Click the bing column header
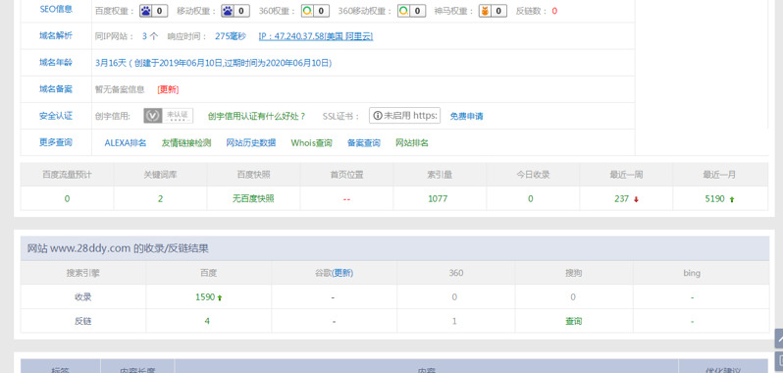Screen dimensions: 783x373 pos(692,273)
